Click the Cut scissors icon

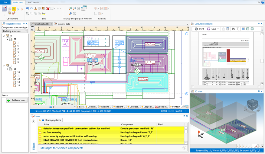coord(36,8)
